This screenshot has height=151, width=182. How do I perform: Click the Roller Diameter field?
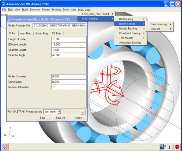point(69,76)
